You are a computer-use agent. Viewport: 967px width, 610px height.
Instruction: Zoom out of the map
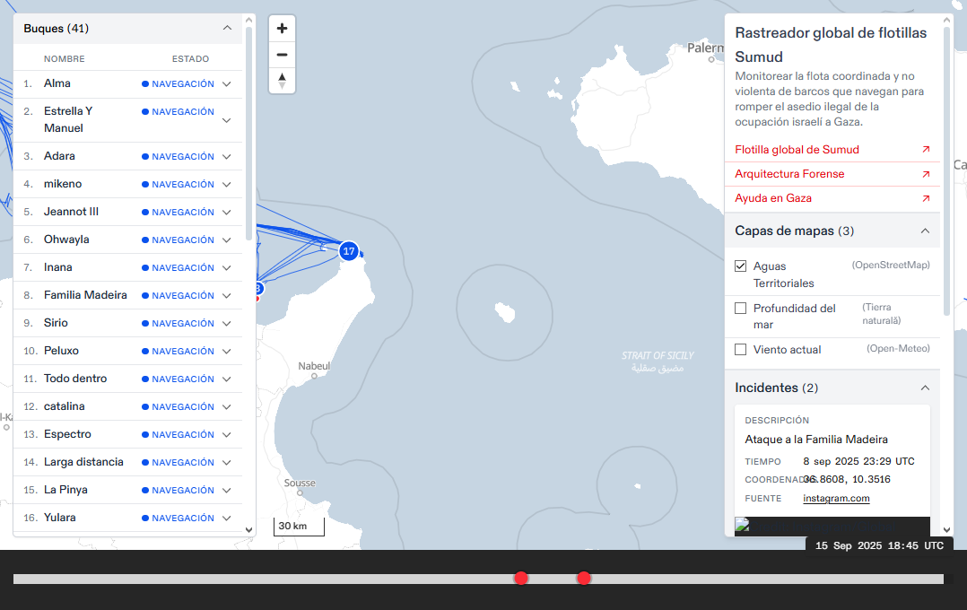click(282, 55)
